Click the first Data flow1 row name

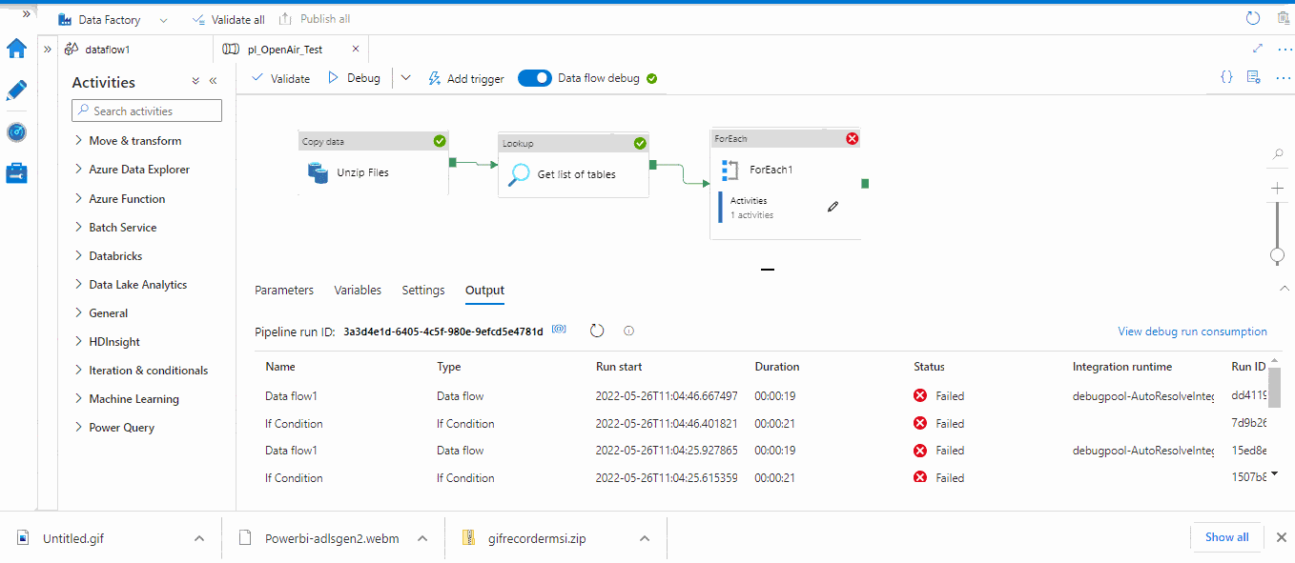click(x=291, y=396)
